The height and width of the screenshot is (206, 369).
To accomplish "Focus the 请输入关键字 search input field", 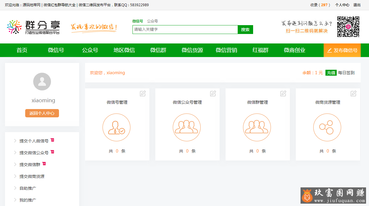I will pyautogui.click(x=185, y=30).
